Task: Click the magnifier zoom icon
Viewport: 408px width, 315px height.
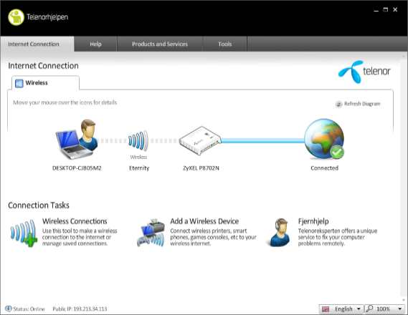Action: (369, 309)
